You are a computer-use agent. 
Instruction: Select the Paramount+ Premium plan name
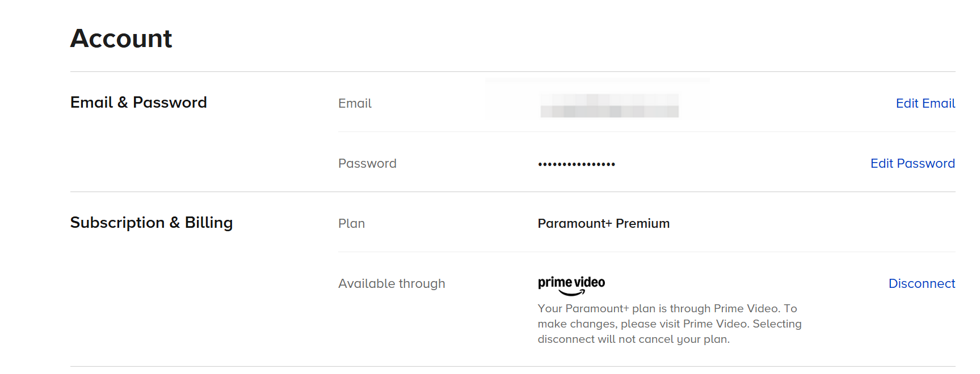click(603, 224)
